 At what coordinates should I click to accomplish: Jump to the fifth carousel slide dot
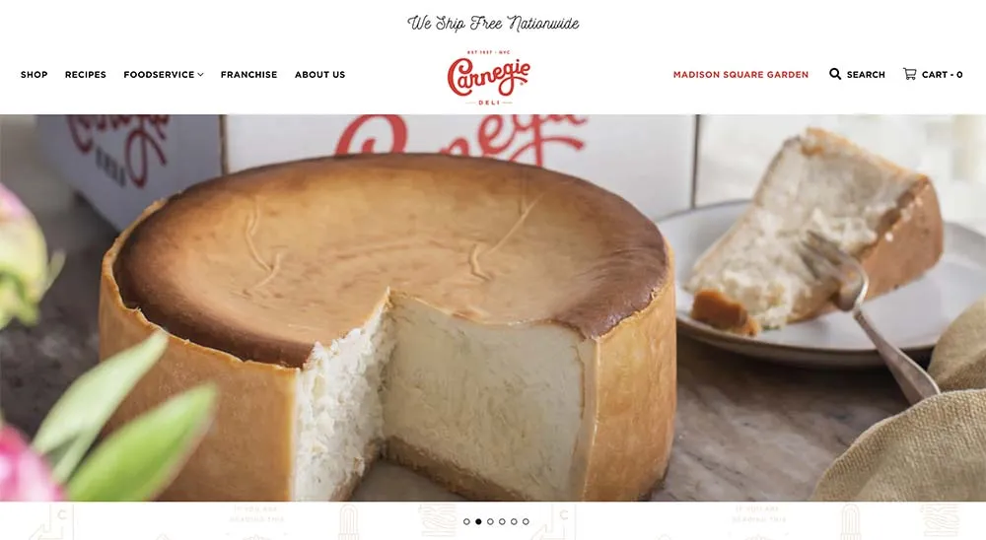[514, 521]
